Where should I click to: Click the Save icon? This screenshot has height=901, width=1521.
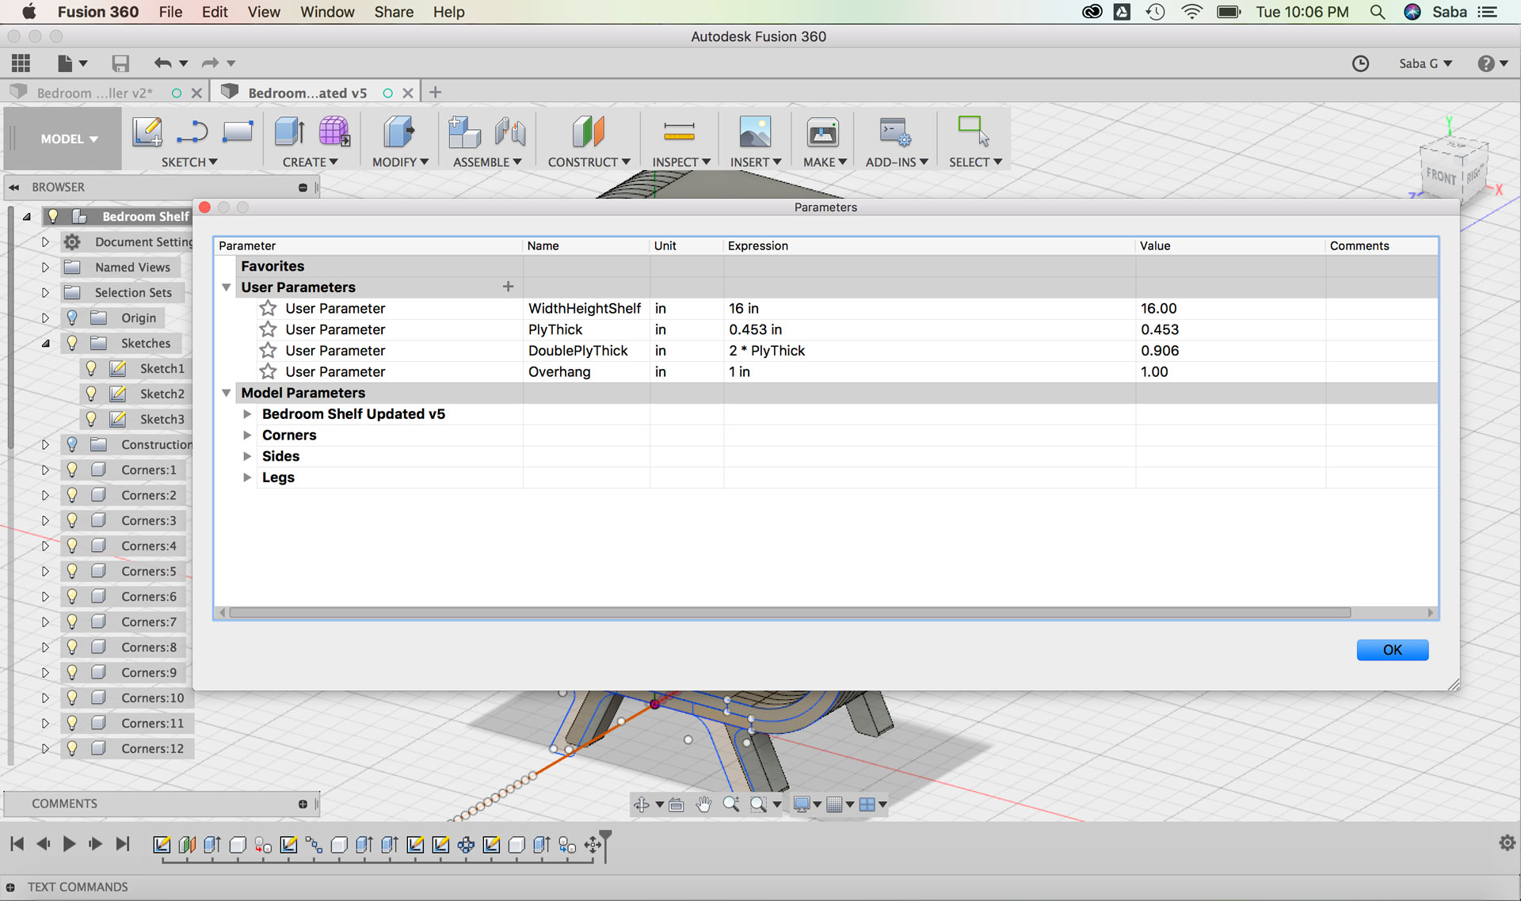tap(120, 63)
